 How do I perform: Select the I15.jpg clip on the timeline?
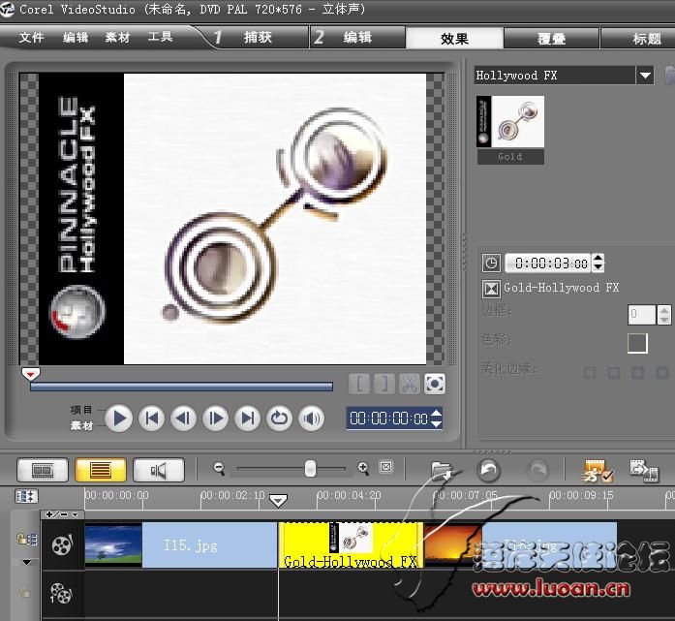point(181,544)
